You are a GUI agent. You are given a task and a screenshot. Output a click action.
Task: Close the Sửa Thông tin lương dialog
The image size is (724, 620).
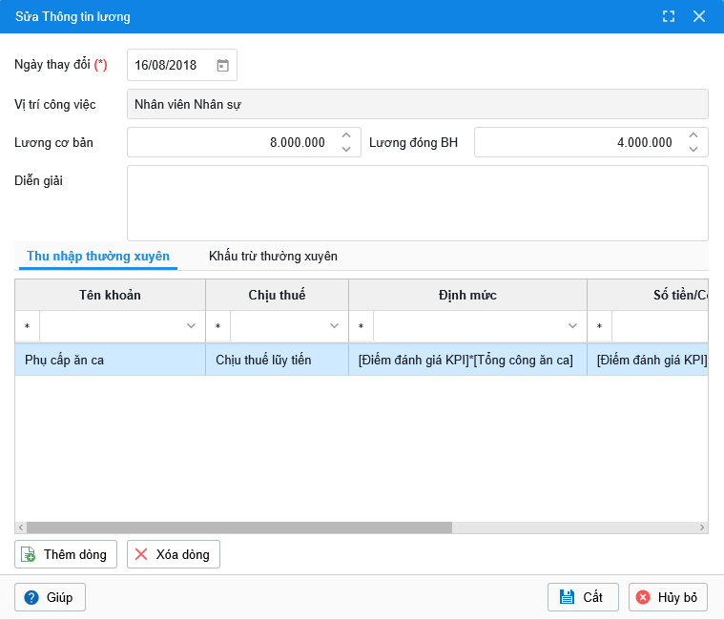click(699, 16)
